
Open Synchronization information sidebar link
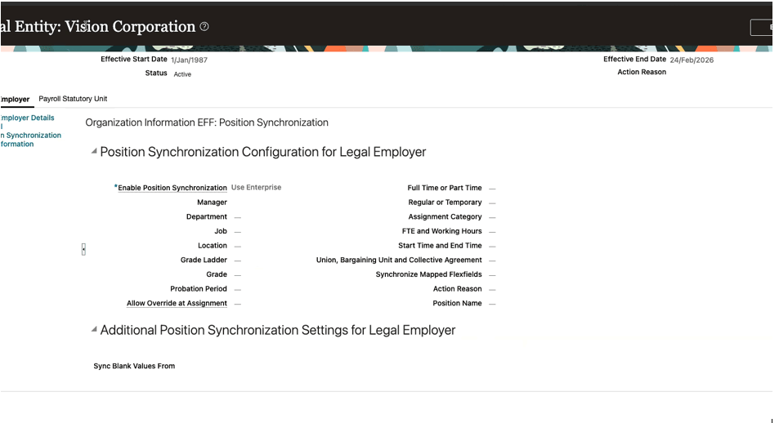pos(30,140)
